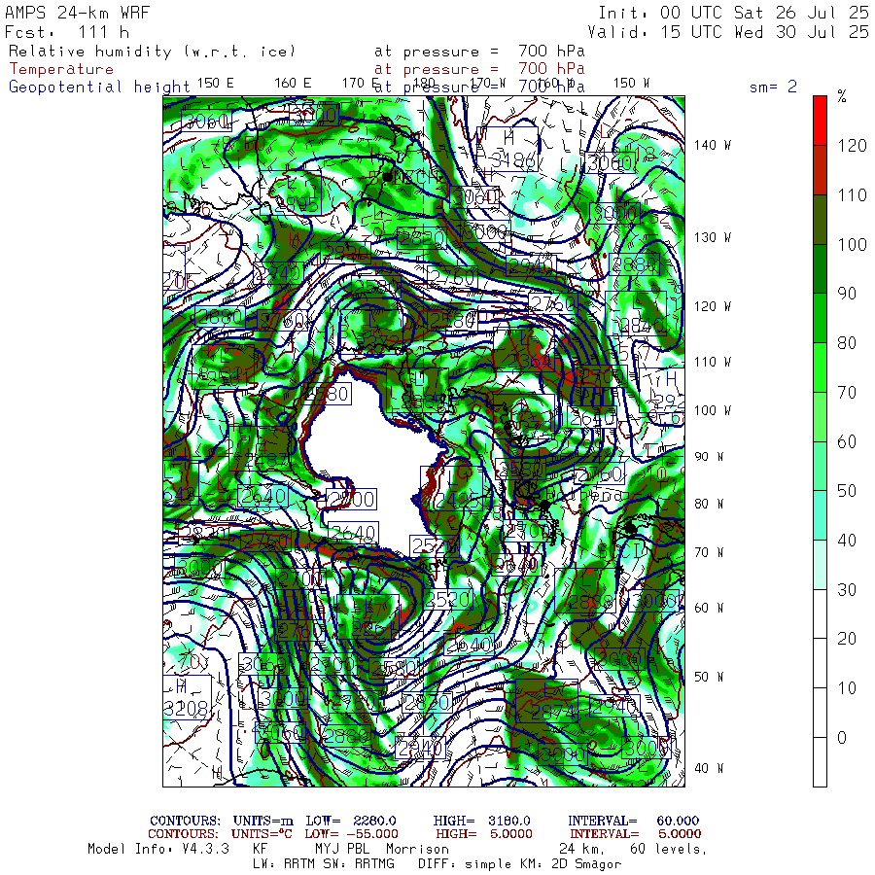Image resolution: width=875 pixels, height=875 pixels.
Task: Click the "Morrison" microphysics text
Action: pyautogui.click(x=417, y=849)
